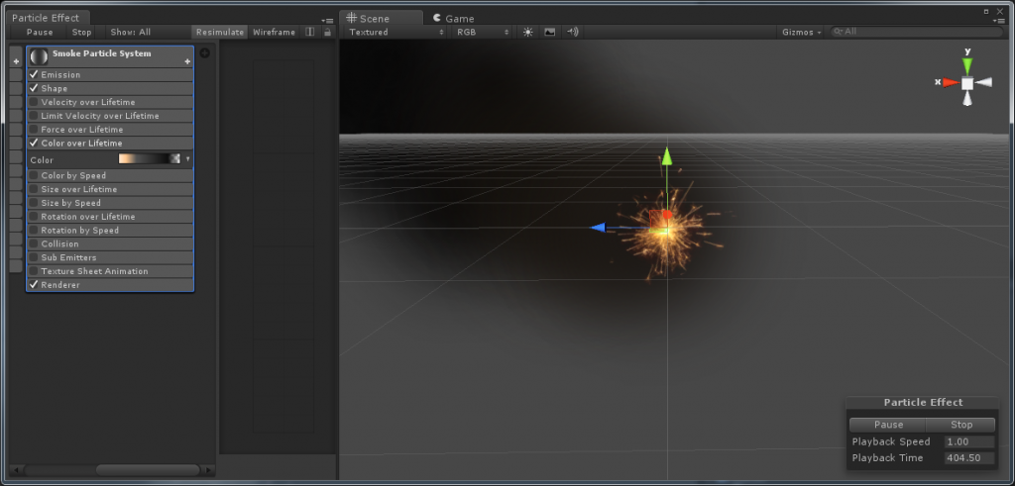Open the Textured draw mode dropdown
The width and height of the screenshot is (1015, 486).
(396, 32)
